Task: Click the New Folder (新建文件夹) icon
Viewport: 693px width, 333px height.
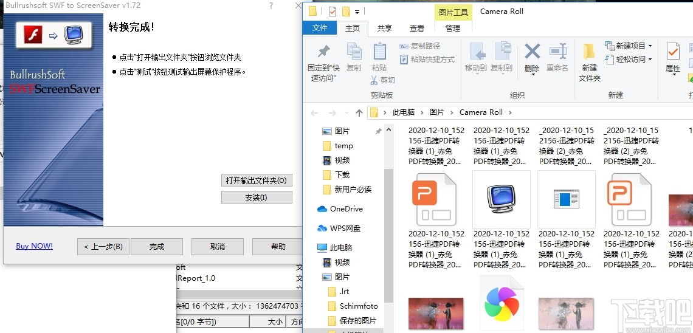Action: point(589,51)
